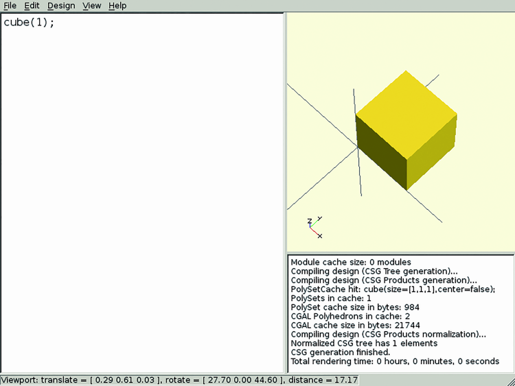This screenshot has width=515, height=386.
Task: Open the View menu
Action: [x=91, y=5]
